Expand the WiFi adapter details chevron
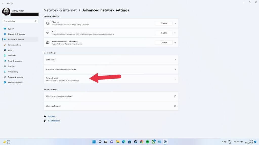Image resolution: width=259 pixels, height=145 pixels. (175, 33)
